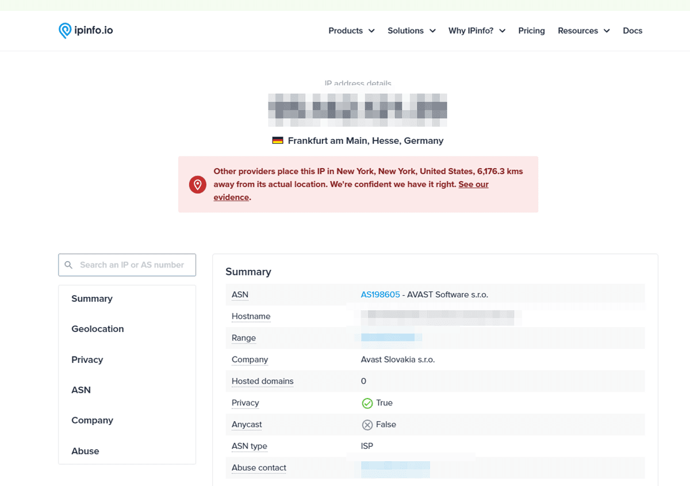Expand the Resources dropdown chevron
Image resolution: width=690 pixels, height=486 pixels.
point(607,31)
